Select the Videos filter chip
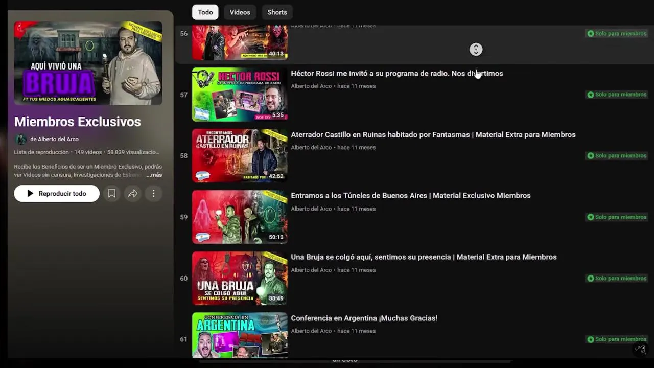 pyautogui.click(x=240, y=12)
